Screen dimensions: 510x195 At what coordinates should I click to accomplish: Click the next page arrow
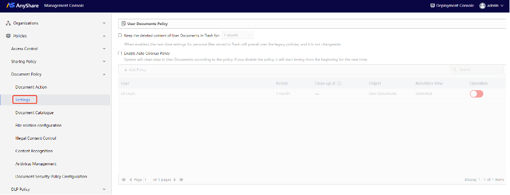175,179
